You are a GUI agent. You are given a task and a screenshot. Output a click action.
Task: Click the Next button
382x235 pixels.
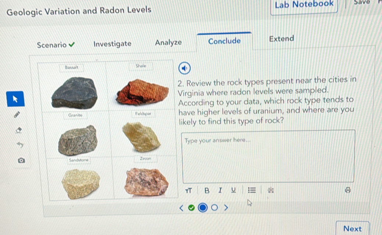[353, 228]
